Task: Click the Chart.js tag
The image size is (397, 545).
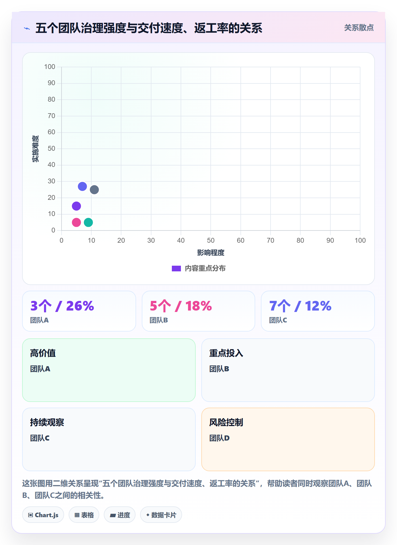Action: click(43, 515)
